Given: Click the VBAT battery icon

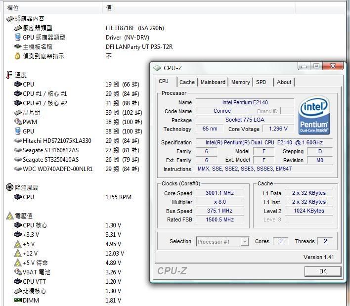Looking at the screenshot, I should (18, 272).
